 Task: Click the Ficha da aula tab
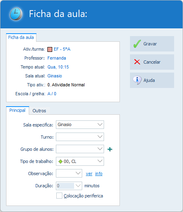coord(21,37)
